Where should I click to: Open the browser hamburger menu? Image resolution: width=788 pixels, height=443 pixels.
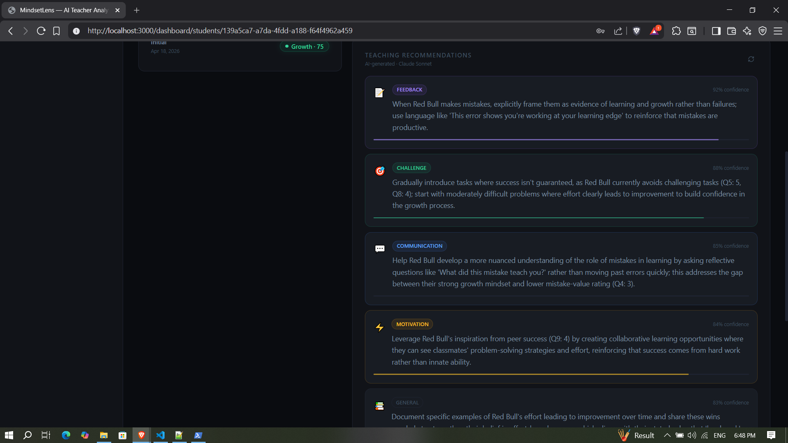coord(778,31)
